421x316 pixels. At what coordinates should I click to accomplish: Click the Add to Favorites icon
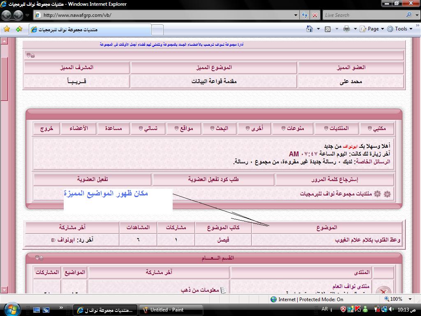pos(19,29)
